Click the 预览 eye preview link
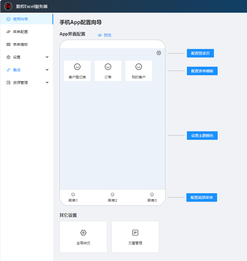The image size is (247, 261). coord(105,35)
